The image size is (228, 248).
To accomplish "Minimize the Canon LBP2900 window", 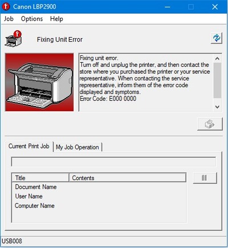I will tap(168, 7).
